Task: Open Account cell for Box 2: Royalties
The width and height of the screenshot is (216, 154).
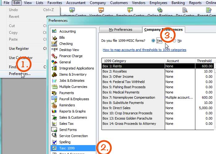Action: point(180,71)
